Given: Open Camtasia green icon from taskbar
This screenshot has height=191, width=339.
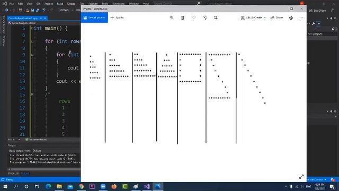Looking at the screenshot, I should click(x=125, y=186).
